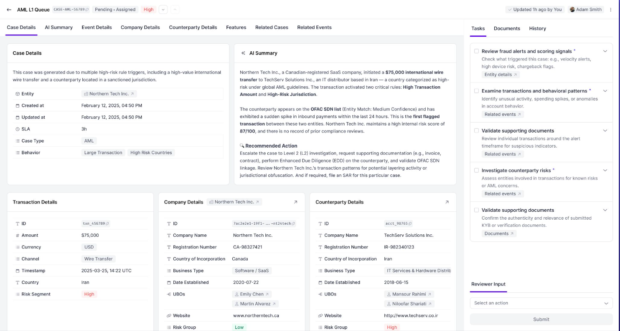Viewport: 620px width, 331px height.
Task: Submit the reviewer input
Action: pos(541,319)
